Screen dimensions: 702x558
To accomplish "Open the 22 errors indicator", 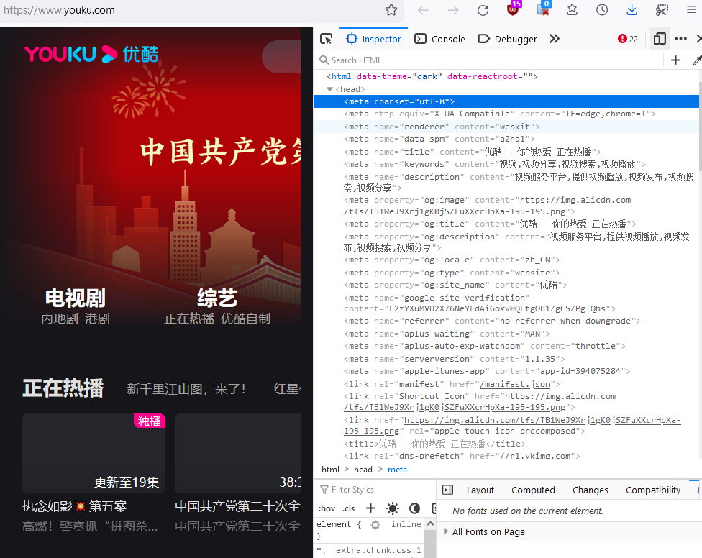I will pos(628,39).
